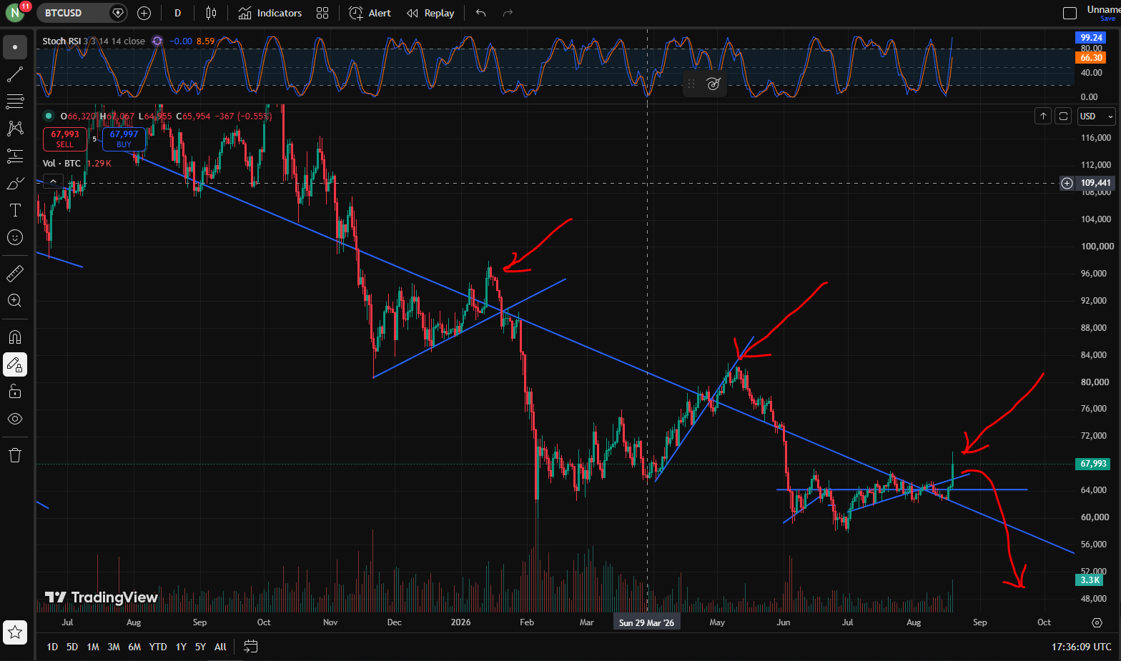
Task: Select the 5D date range
Action: coord(72,647)
